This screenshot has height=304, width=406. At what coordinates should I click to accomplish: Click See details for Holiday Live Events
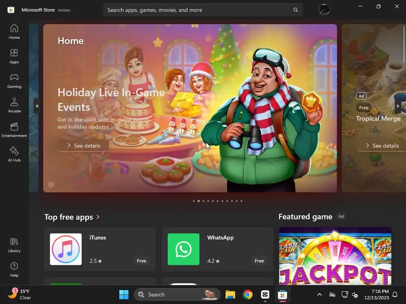point(83,146)
